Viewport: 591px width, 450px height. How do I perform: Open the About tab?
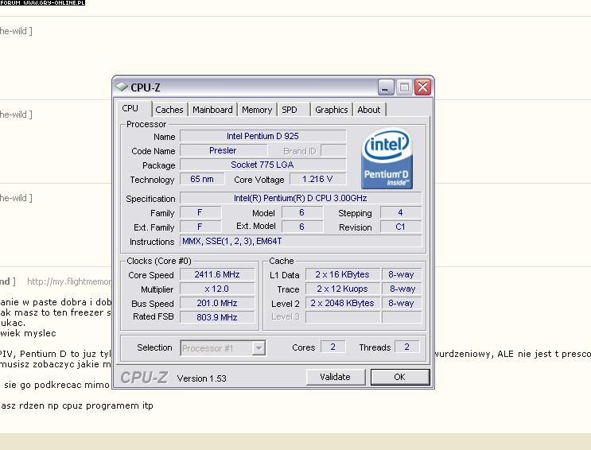368,110
